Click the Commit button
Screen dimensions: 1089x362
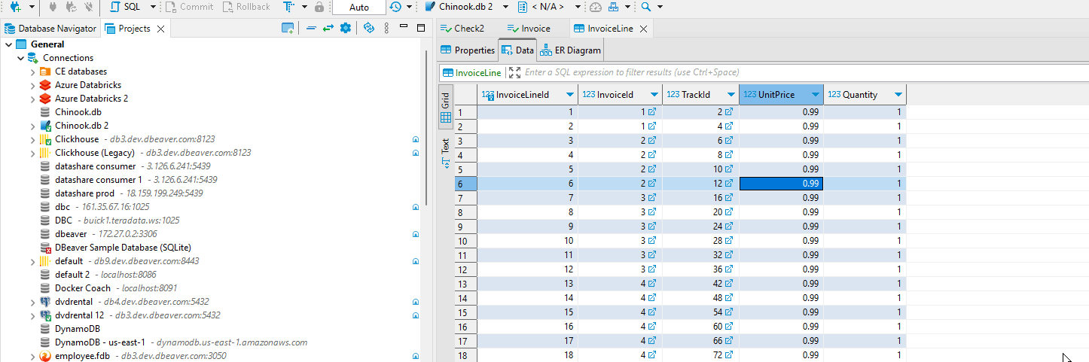click(191, 7)
